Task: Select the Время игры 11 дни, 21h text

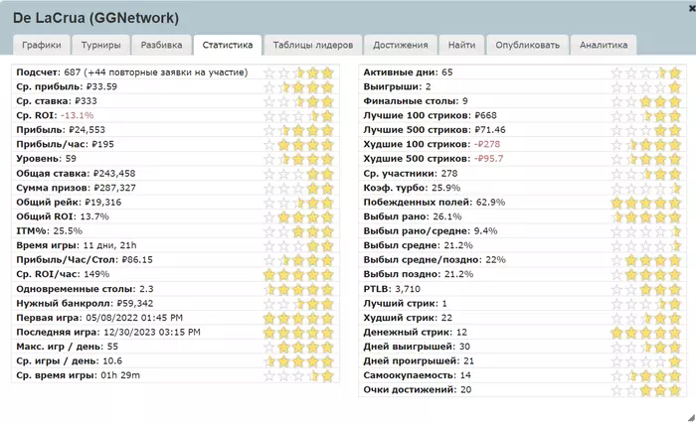Action: tap(77, 245)
